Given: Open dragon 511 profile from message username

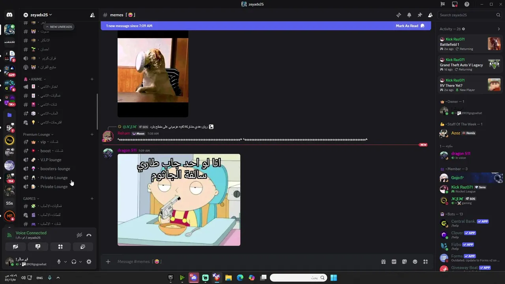Looking at the screenshot, I should pyautogui.click(x=127, y=150).
